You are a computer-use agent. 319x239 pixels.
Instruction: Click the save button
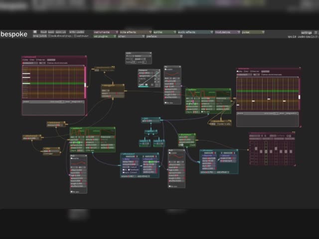(x=51, y=32)
